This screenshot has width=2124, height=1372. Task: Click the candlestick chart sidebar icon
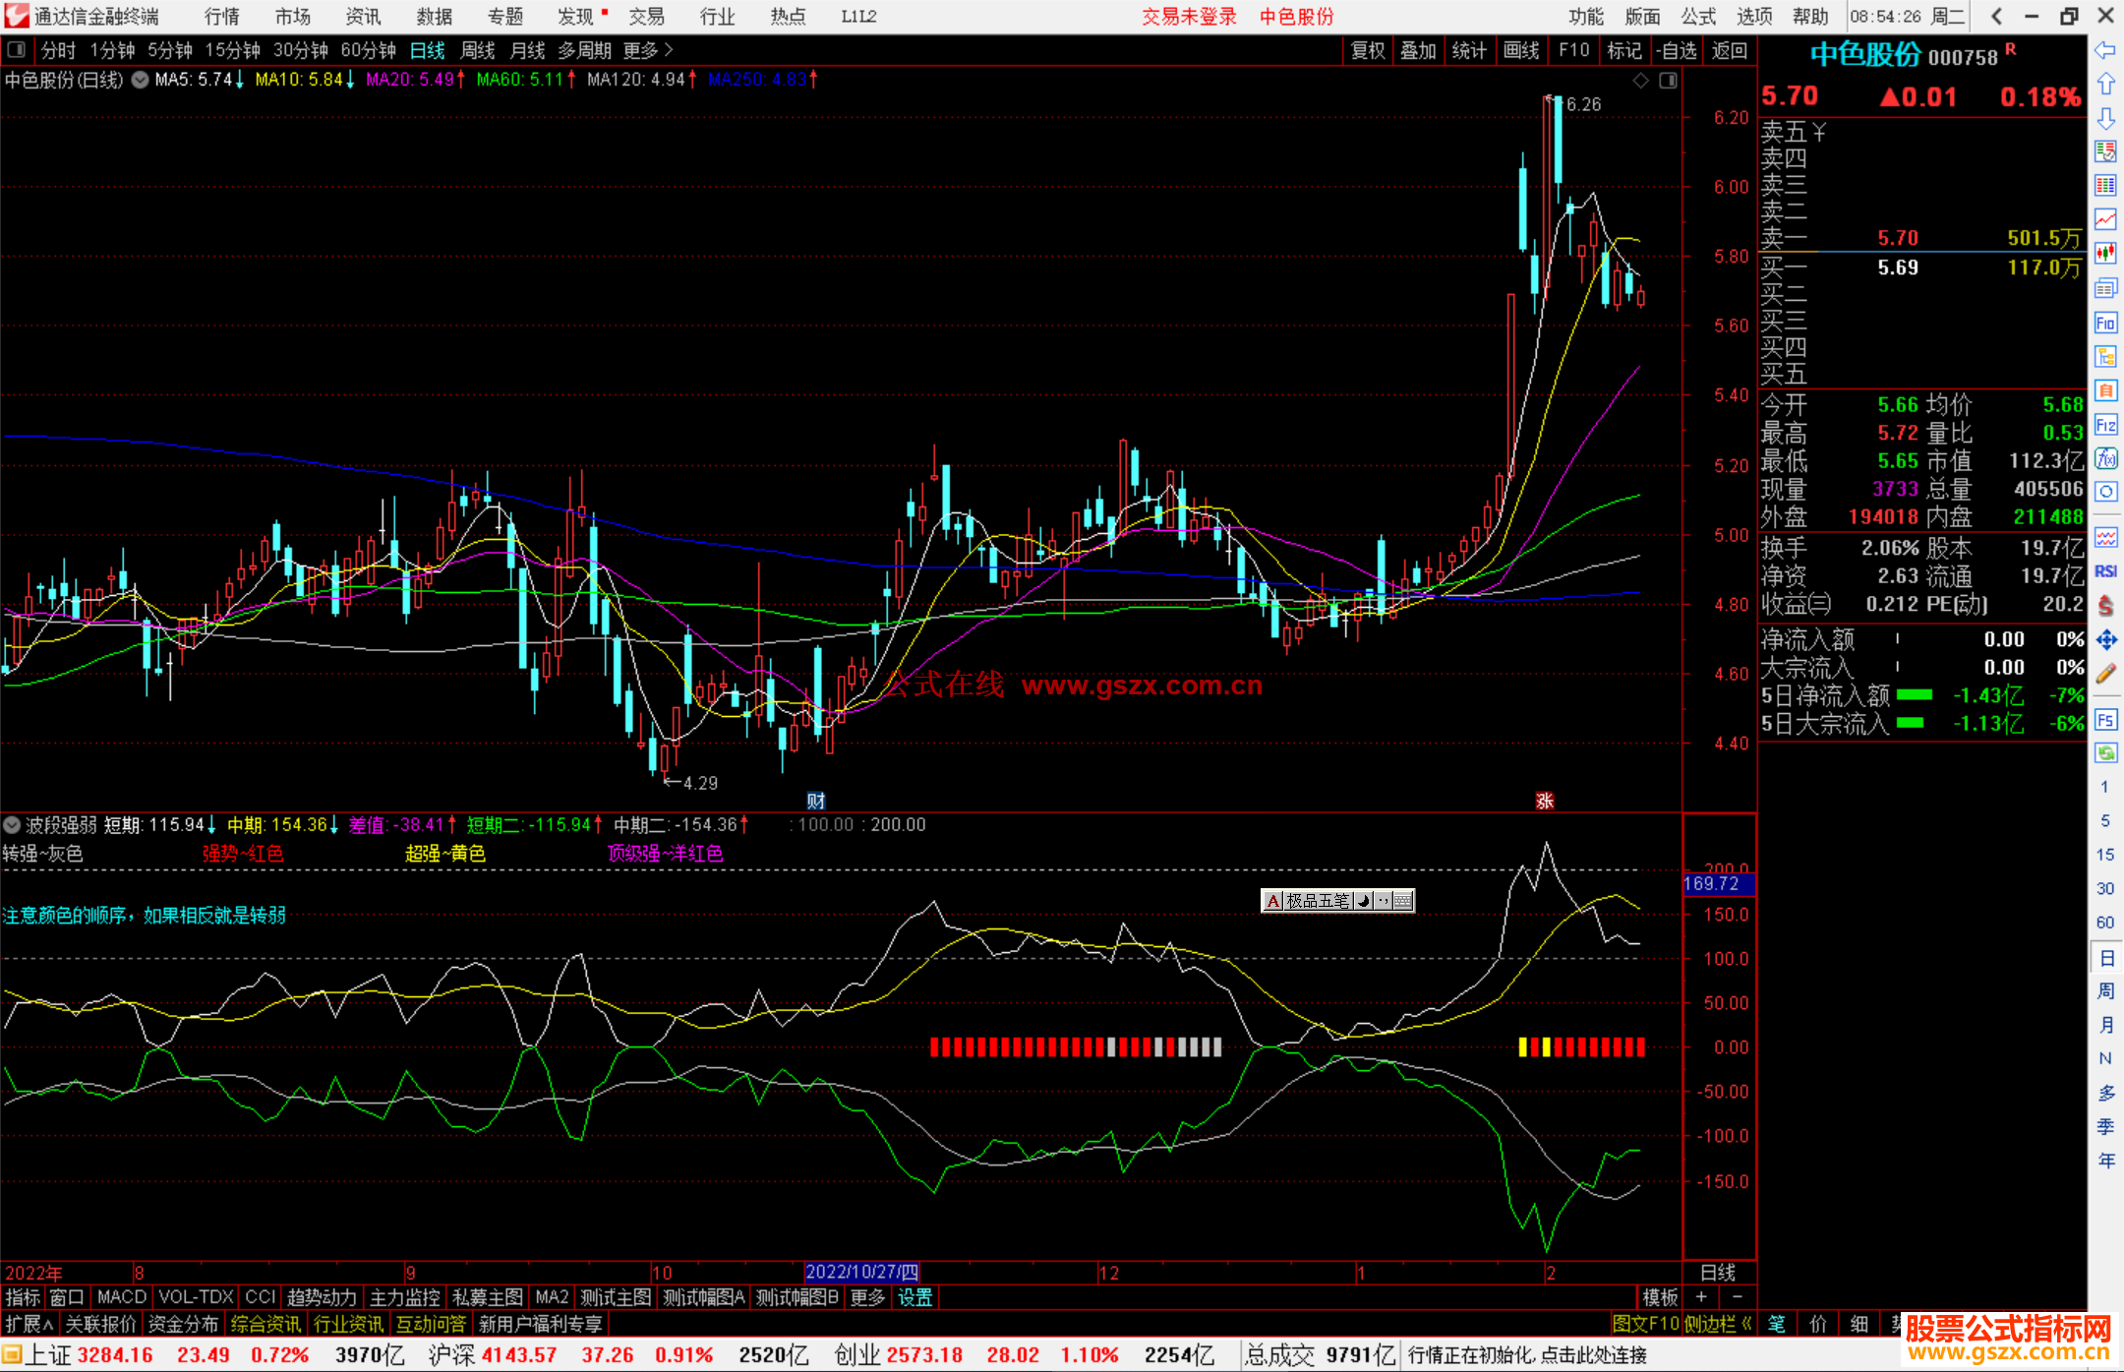2105,254
